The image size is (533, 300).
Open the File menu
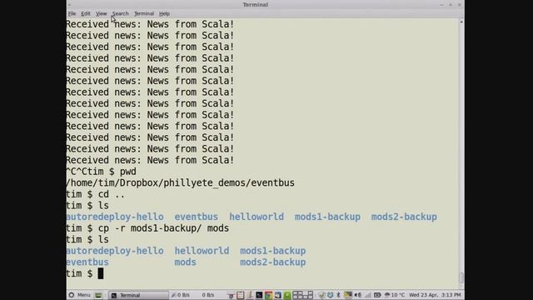click(x=72, y=13)
